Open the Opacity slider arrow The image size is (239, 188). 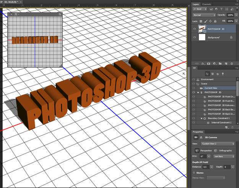(x=236, y=15)
